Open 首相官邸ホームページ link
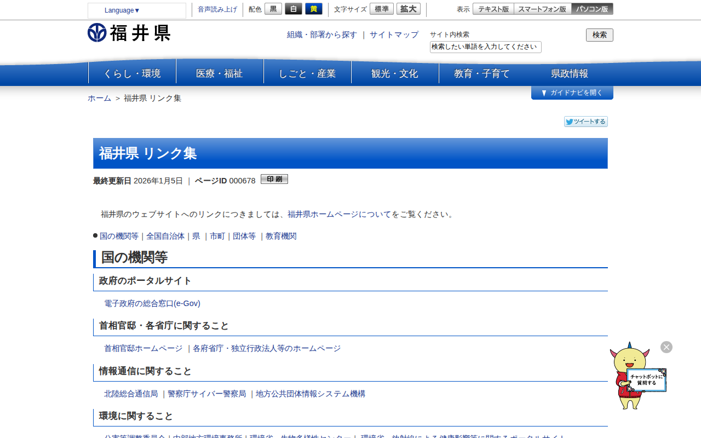Viewport: 701px width, 438px height. pyautogui.click(x=143, y=348)
